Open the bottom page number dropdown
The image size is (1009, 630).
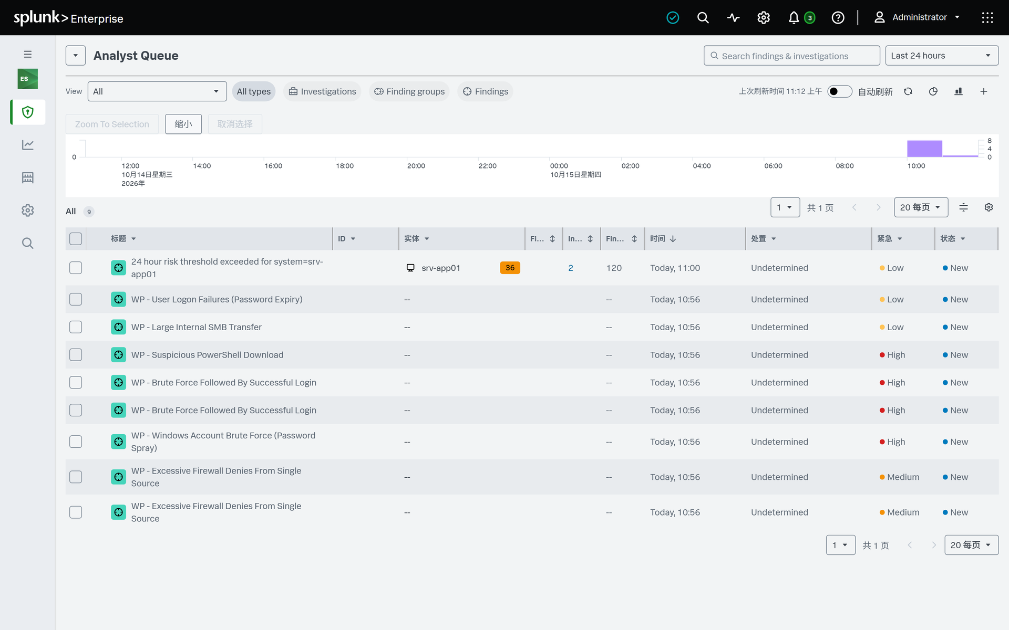tap(841, 545)
